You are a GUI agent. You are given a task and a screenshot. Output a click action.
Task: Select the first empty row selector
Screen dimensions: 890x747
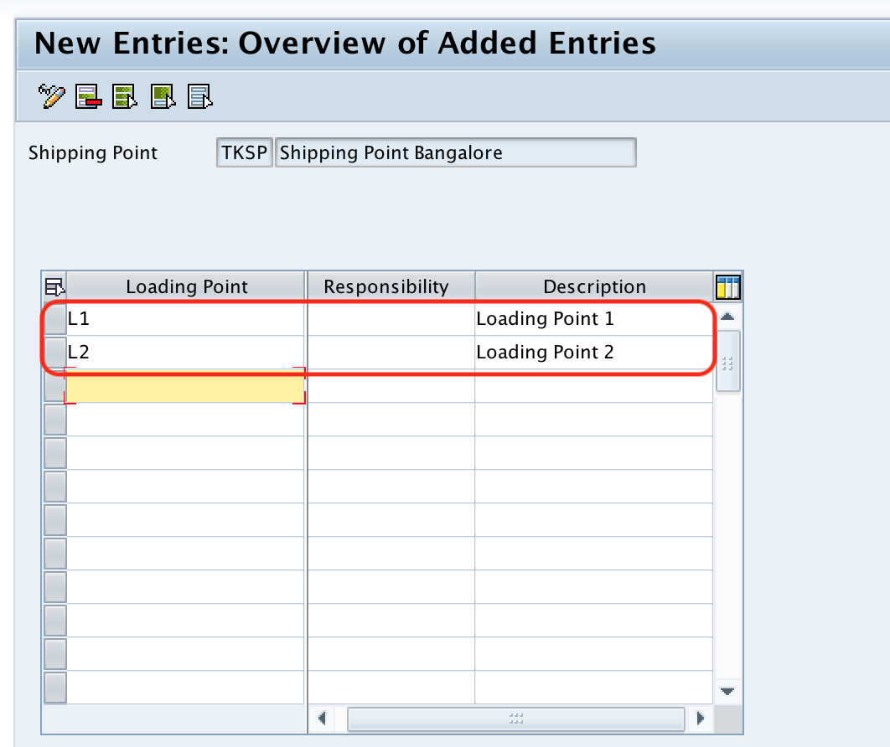[x=54, y=385]
